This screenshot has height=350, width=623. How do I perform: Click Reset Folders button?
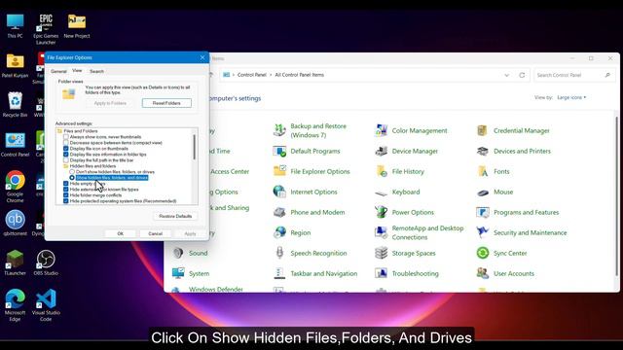click(166, 103)
